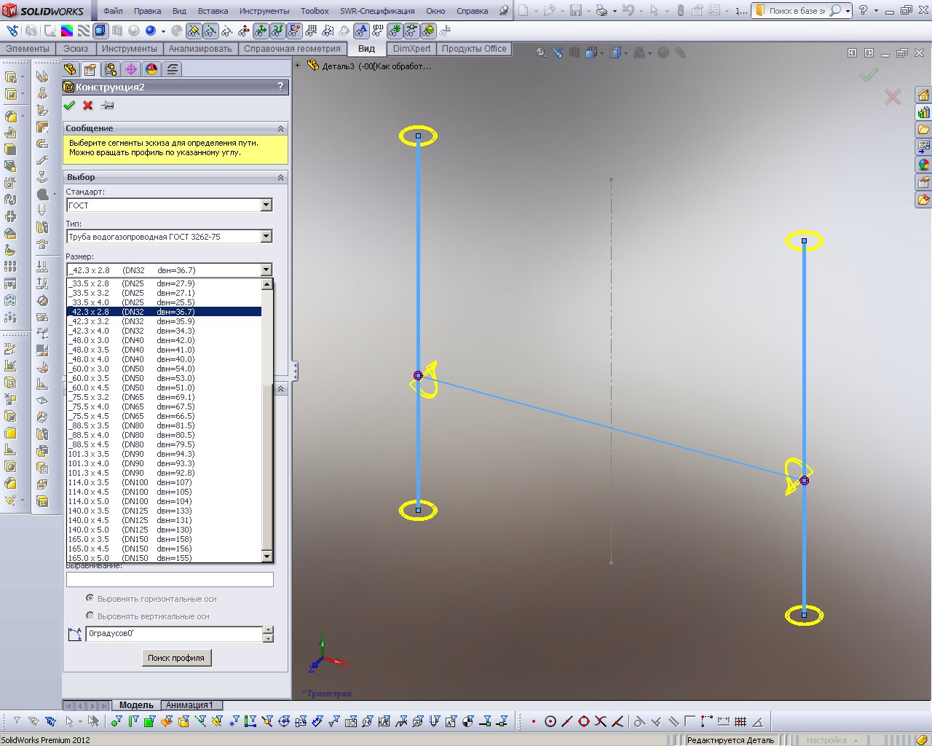Click the rainbow curvature display icon
Image resolution: width=932 pixels, height=746 pixels.
pyautogui.click(x=66, y=31)
